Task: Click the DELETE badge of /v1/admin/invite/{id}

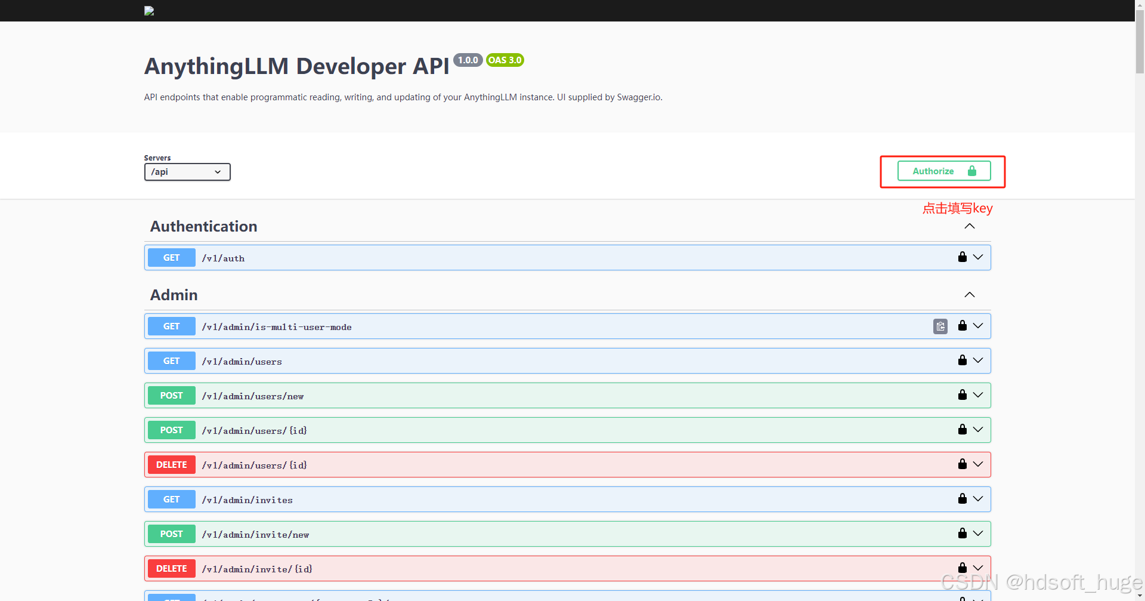Action: [172, 569]
